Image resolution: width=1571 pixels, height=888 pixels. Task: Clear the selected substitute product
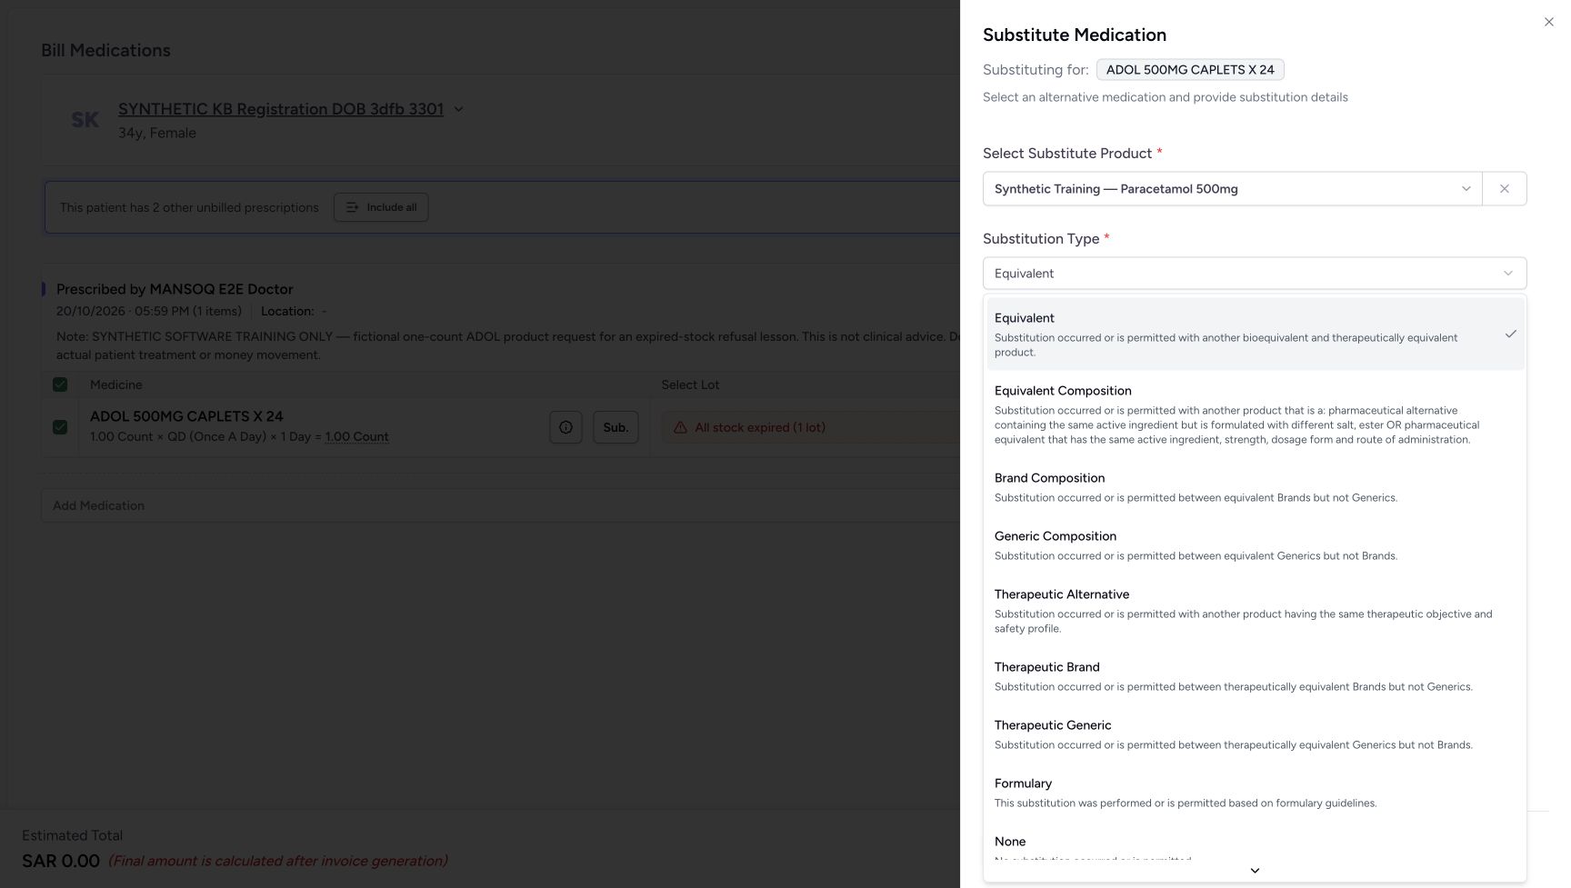(x=1504, y=189)
